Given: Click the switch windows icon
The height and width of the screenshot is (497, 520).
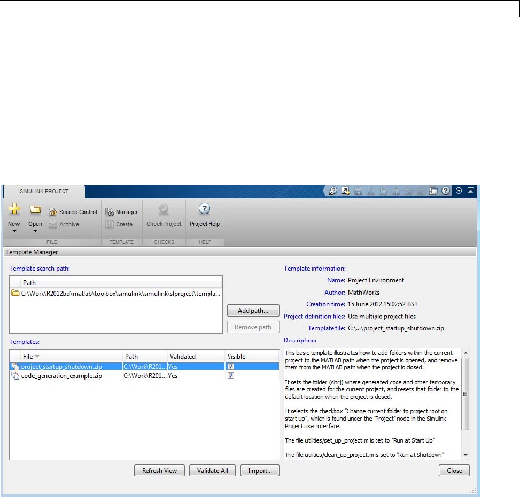Looking at the screenshot, I should tap(433, 191).
